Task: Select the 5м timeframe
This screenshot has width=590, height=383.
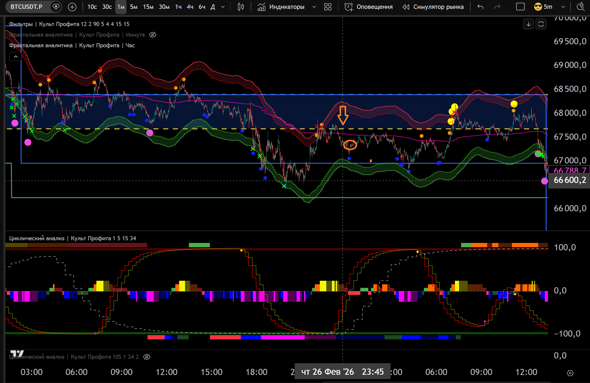Action: pyautogui.click(x=134, y=7)
